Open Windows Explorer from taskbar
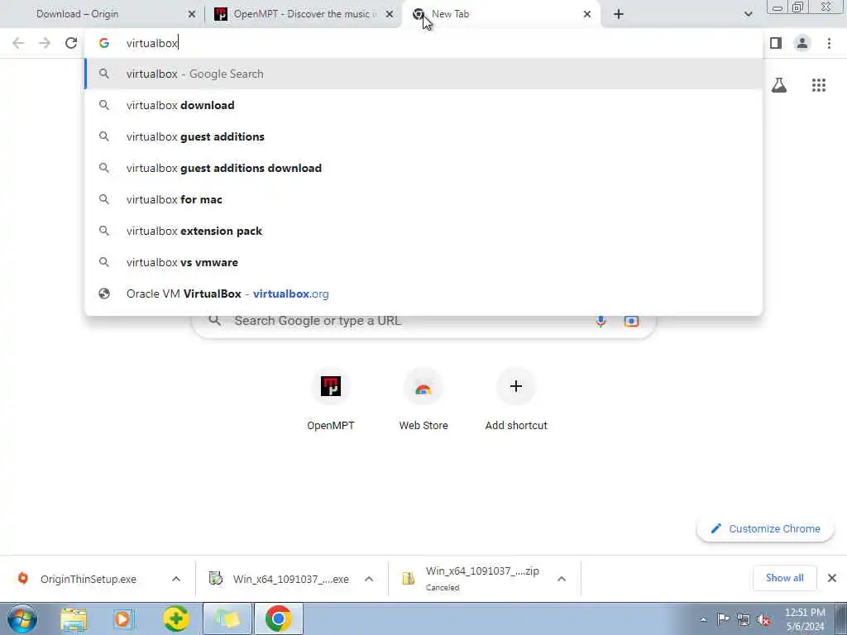 74,618
